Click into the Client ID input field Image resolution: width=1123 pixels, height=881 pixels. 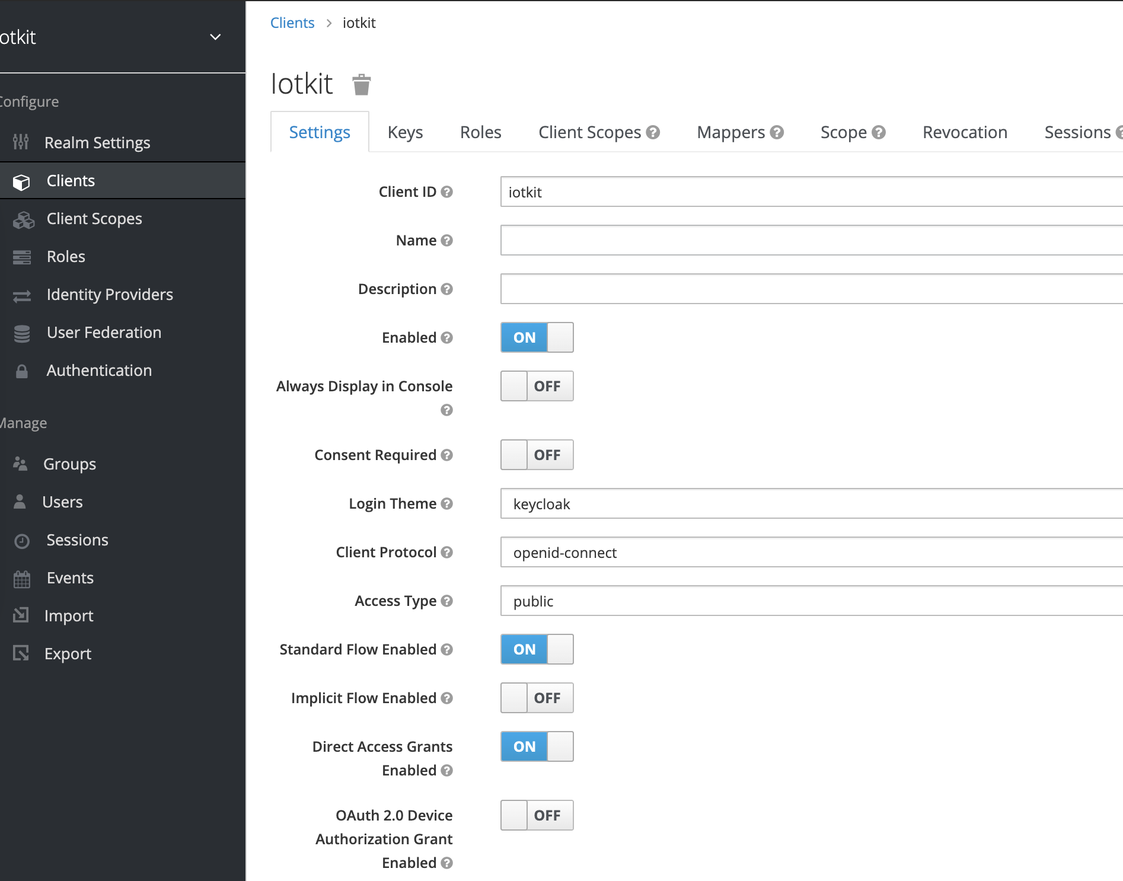click(x=812, y=191)
